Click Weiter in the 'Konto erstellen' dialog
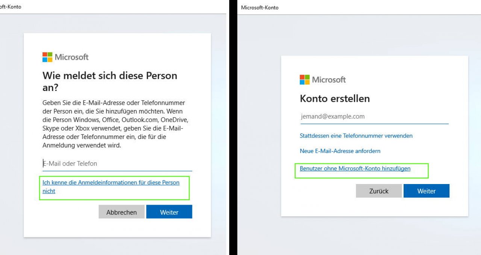 (x=427, y=191)
